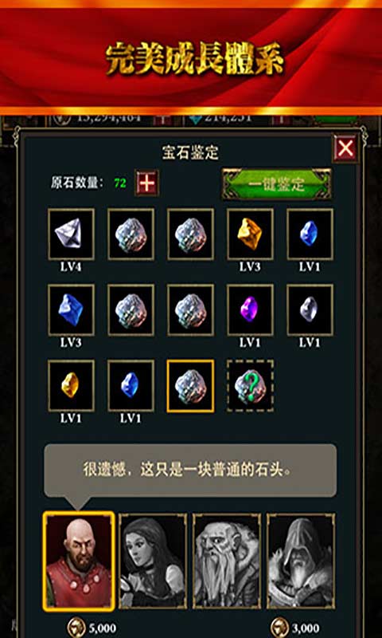Select the white LV4 diamond gem

click(x=71, y=234)
